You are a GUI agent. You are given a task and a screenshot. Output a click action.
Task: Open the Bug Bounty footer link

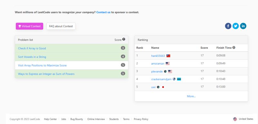click(76, 119)
